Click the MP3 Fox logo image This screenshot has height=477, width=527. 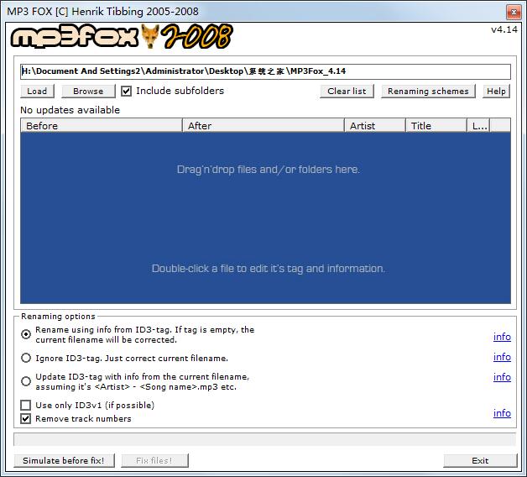pyautogui.click(x=122, y=37)
